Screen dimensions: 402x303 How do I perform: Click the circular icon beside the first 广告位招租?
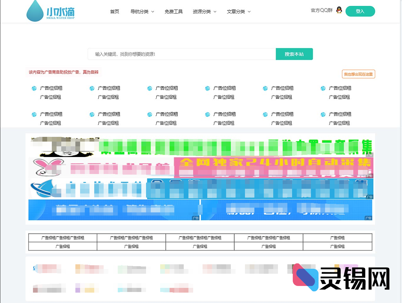click(x=34, y=88)
